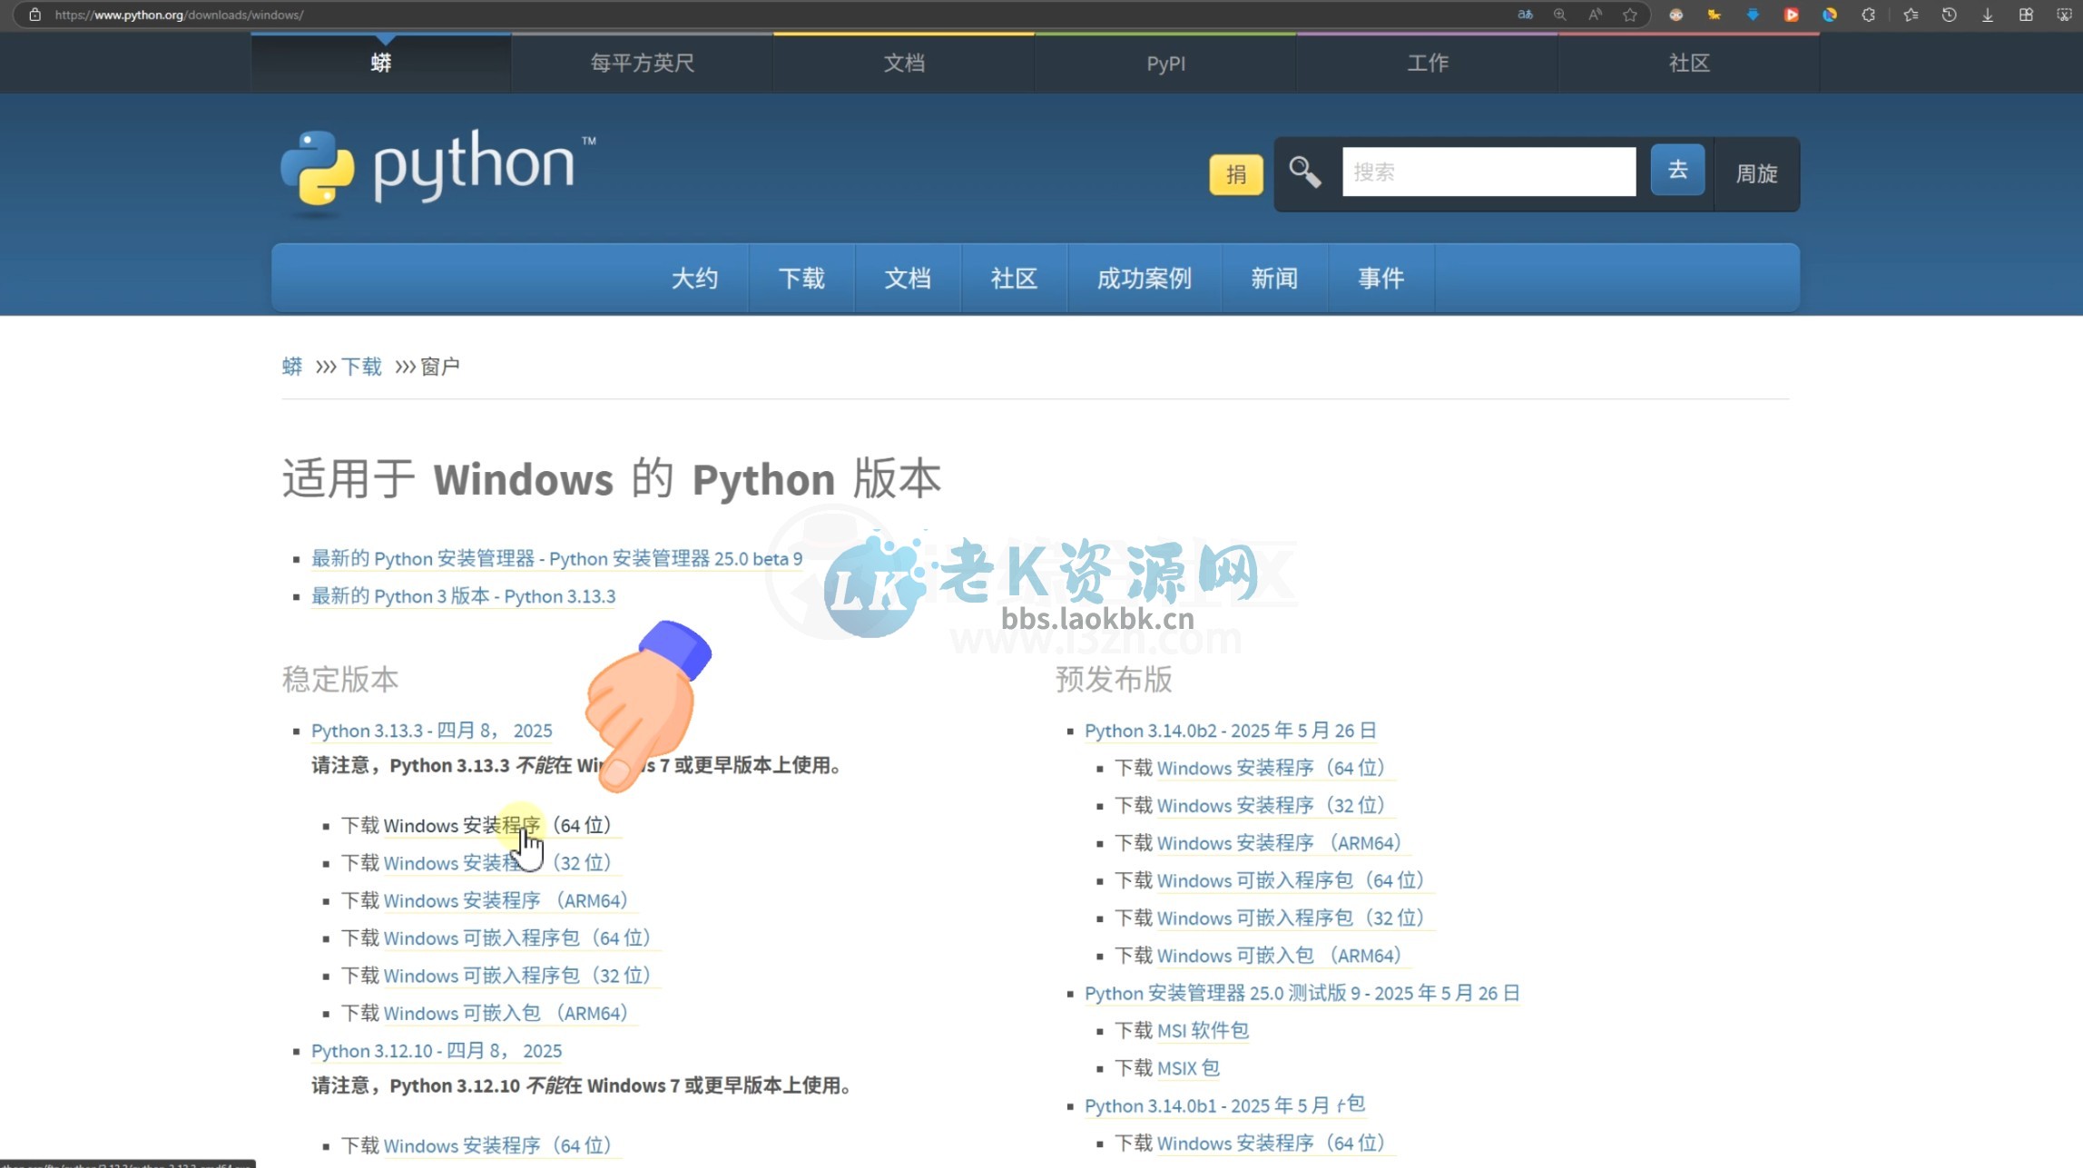Viewport: 2083px width, 1168px height.
Task: Open the 成功案例 main navigation menu
Action: (1145, 279)
